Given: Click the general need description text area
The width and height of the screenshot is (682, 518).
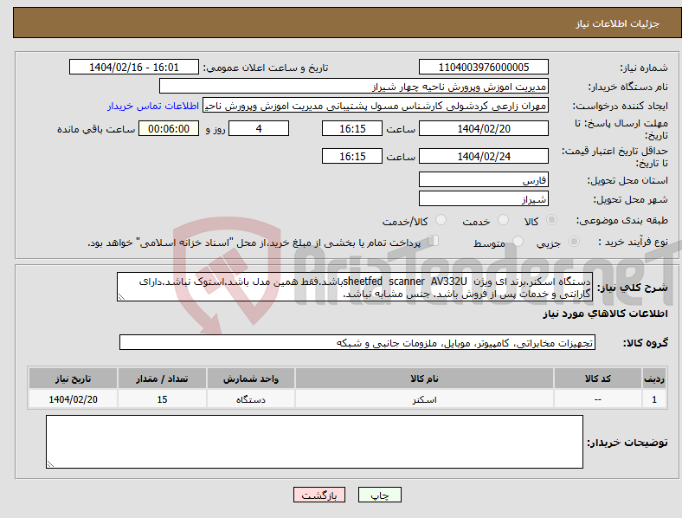Looking at the screenshot, I should [355, 287].
